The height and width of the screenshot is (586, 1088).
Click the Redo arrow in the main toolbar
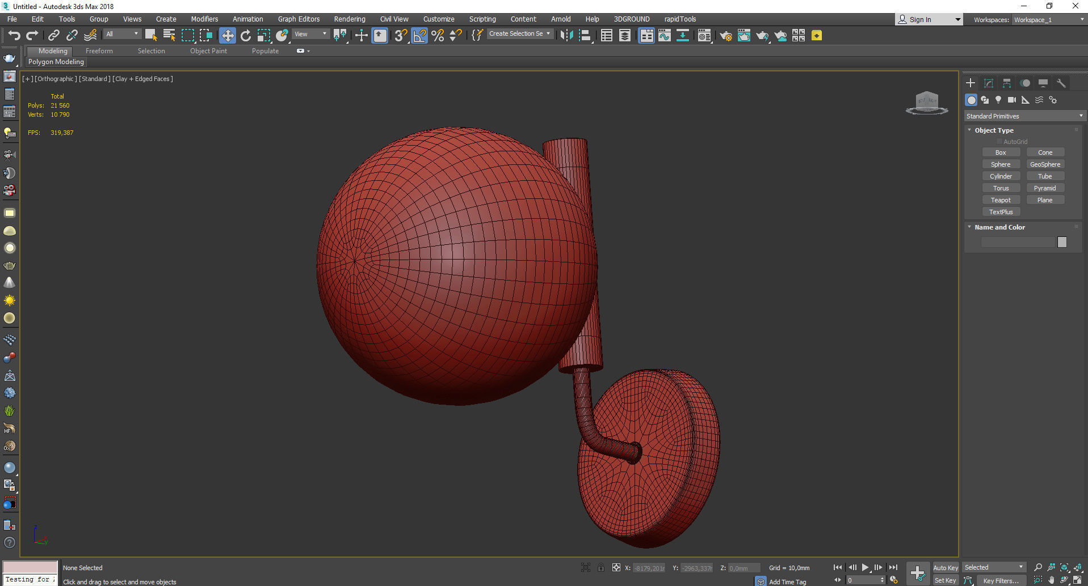click(32, 36)
